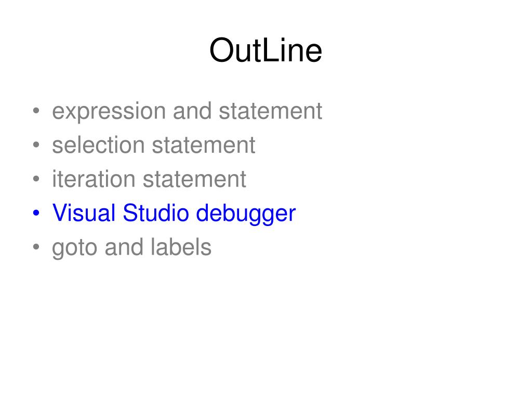Screen dimensions: 532x399
Task: Click the word expression in the first bullet
Action: (x=109, y=112)
